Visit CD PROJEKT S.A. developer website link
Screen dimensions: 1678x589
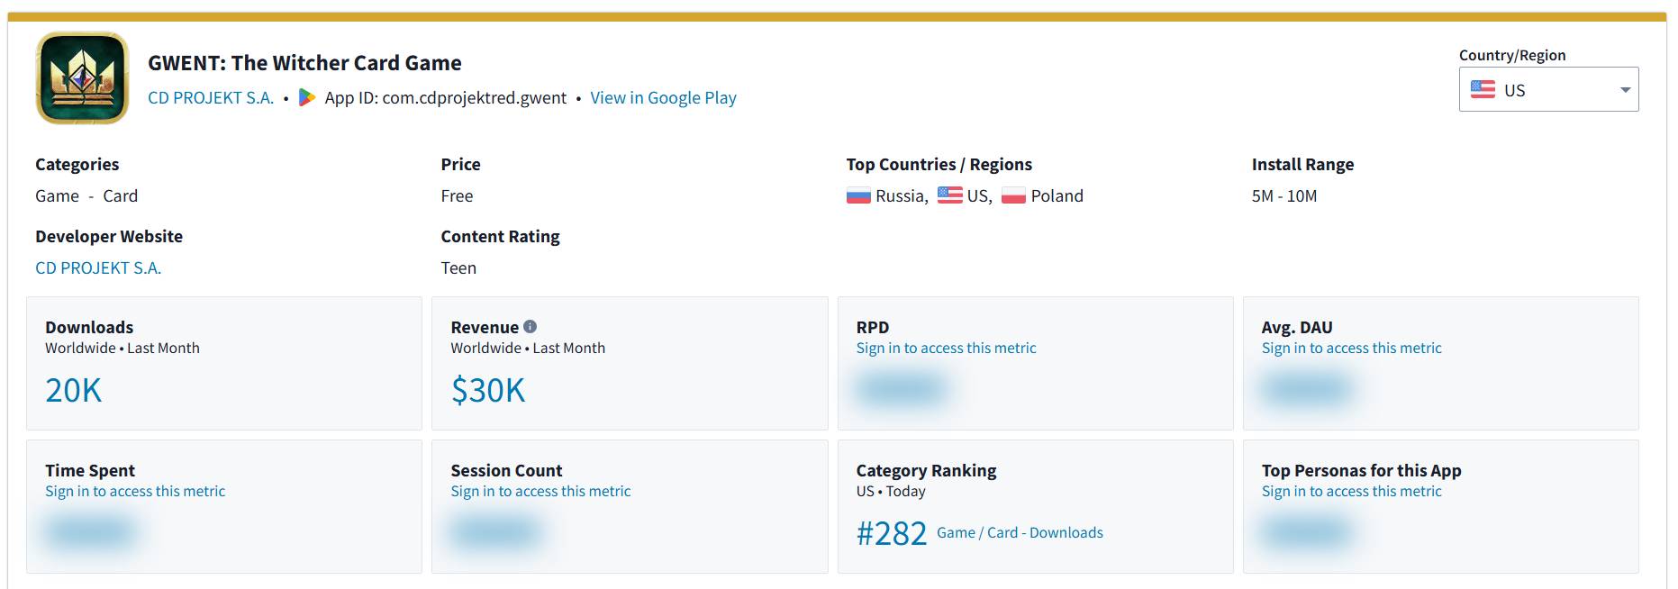click(x=98, y=267)
